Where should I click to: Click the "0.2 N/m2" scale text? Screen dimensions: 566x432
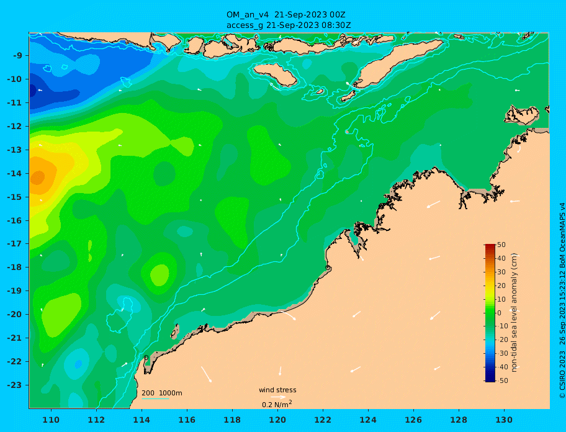pyautogui.click(x=277, y=404)
